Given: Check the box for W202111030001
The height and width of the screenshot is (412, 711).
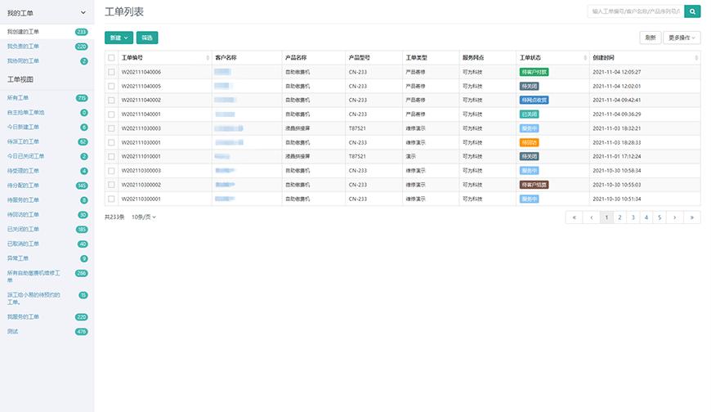Looking at the screenshot, I should pyautogui.click(x=111, y=142).
